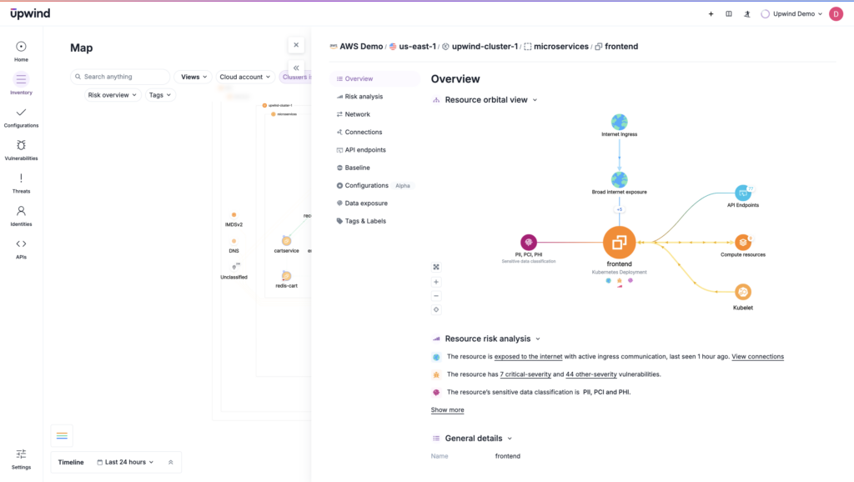Image resolution: width=854 pixels, height=482 pixels.
Task: Open the APIs section
Action: coord(21,249)
